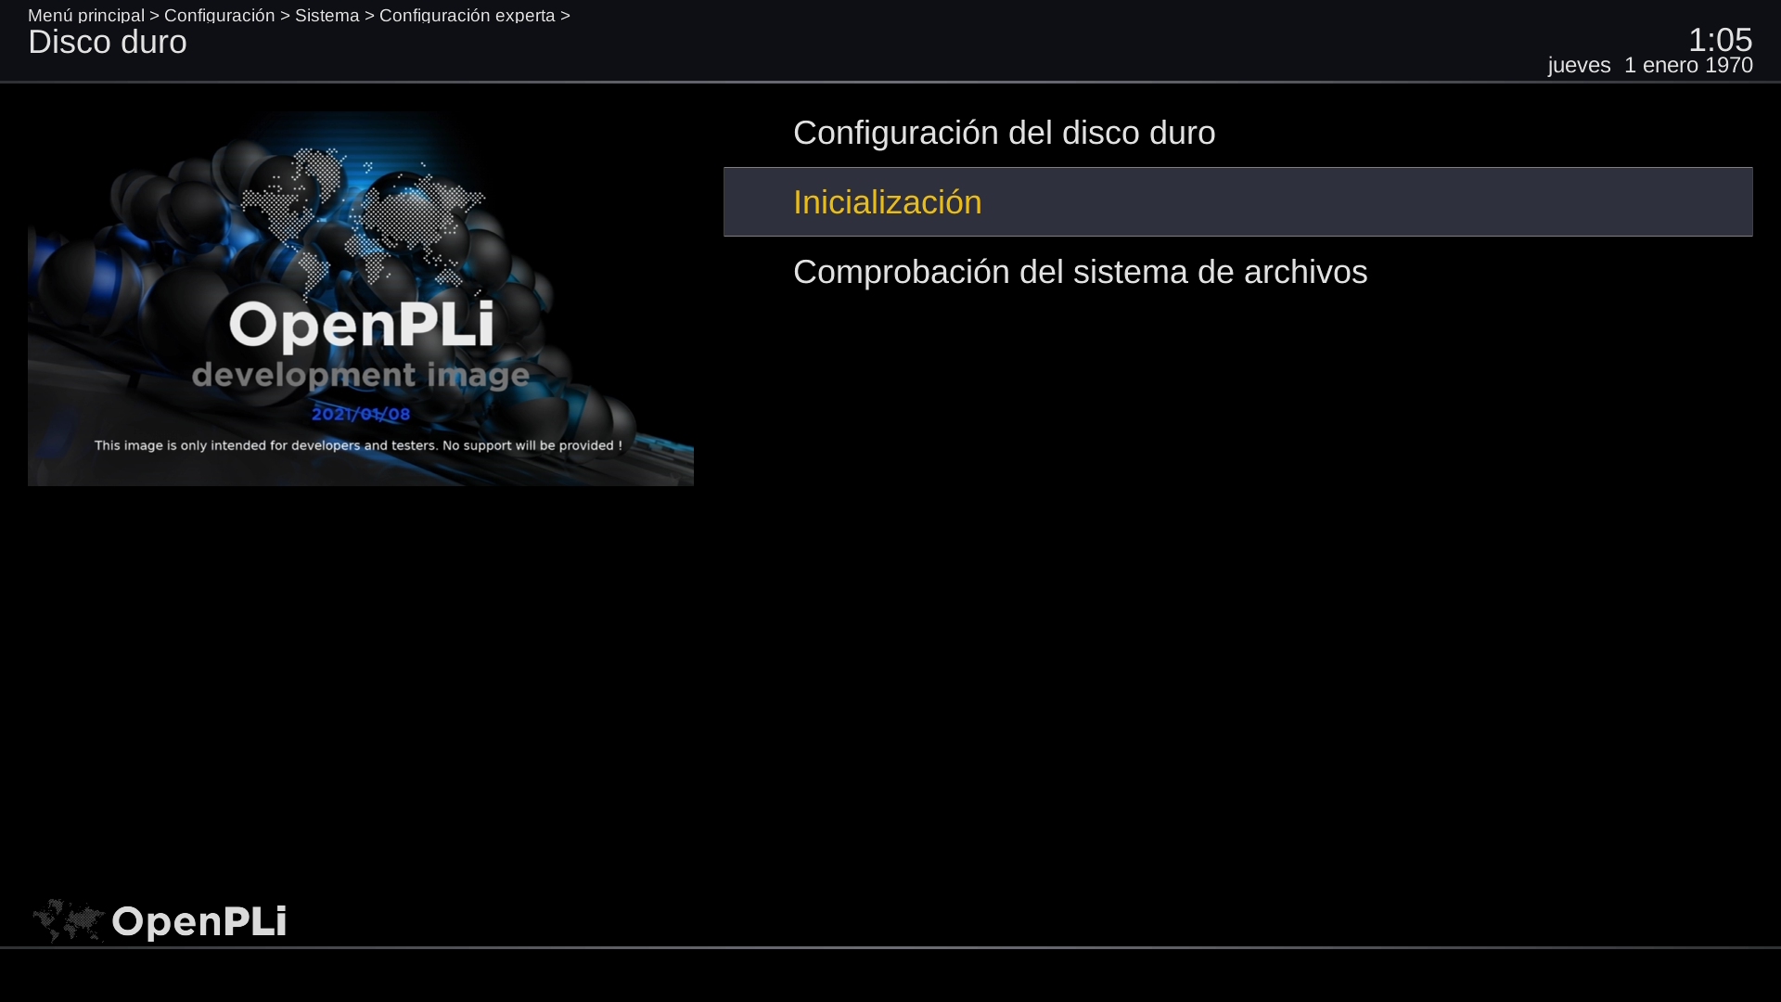Click the blue 2021/01/08 build date
Viewport: 1781px width, 1002px height.
[x=360, y=414]
